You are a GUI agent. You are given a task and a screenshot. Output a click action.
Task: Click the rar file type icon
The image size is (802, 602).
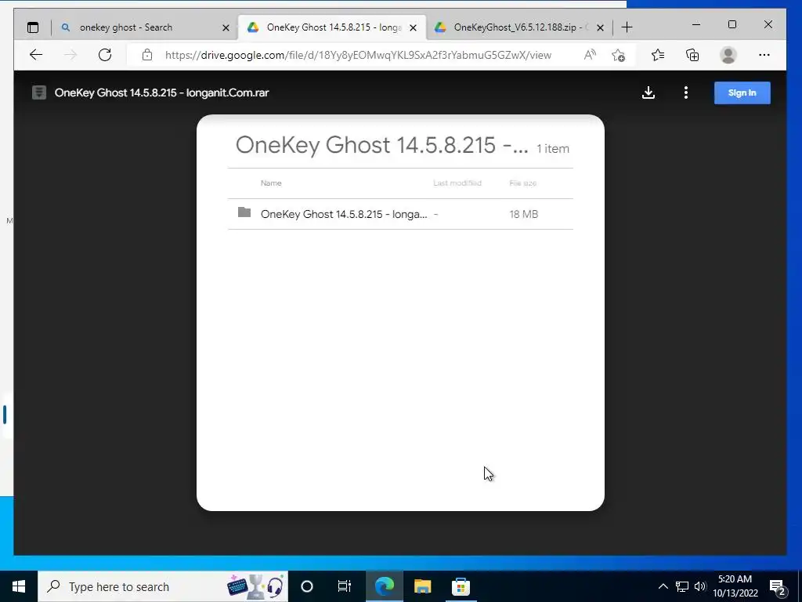click(39, 92)
